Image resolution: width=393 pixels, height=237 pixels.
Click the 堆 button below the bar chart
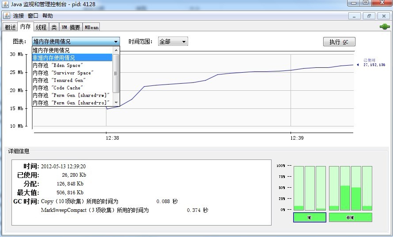click(310, 218)
